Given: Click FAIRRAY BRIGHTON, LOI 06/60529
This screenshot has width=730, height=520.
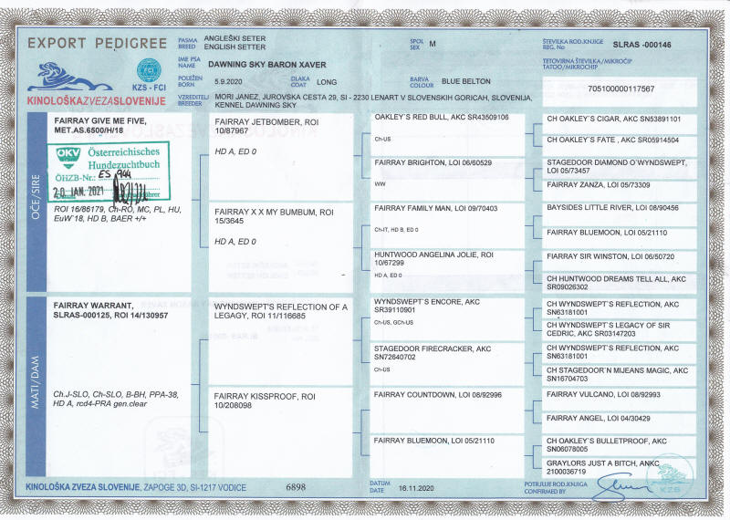Looking at the screenshot, I should pyautogui.click(x=433, y=162).
